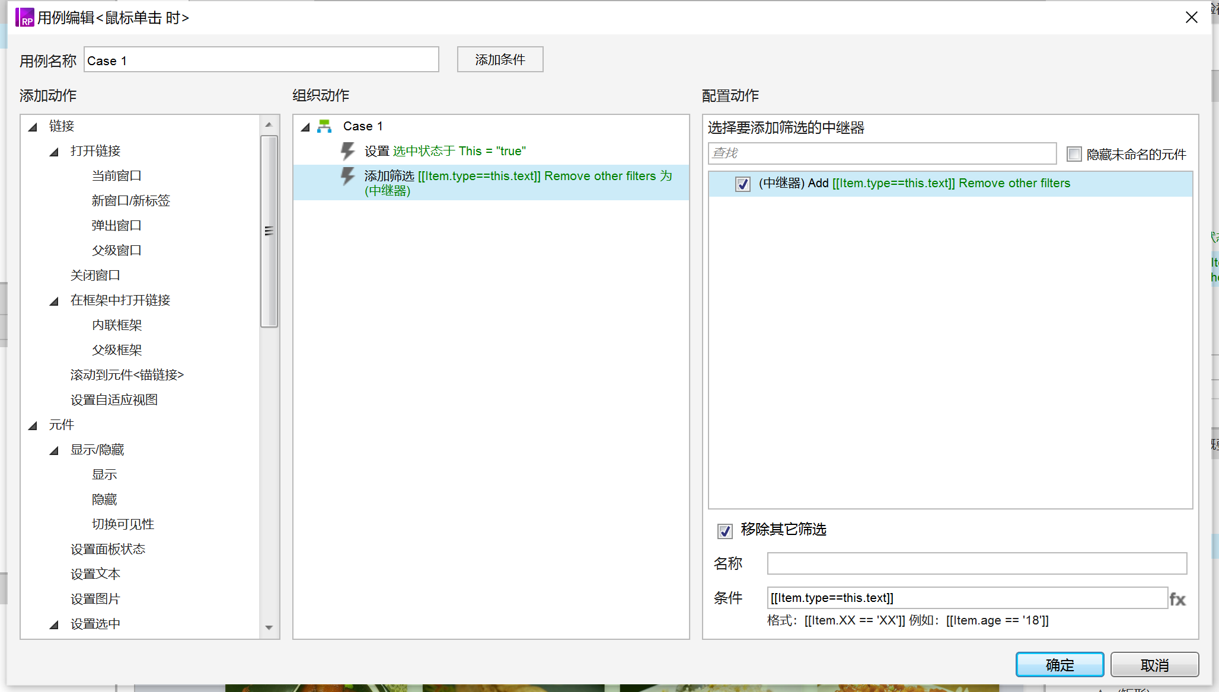Collapse the Case 1 node in 组织动作
Image resolution: width=1219 pixels, height=692 pixels.
click(306, 127)
